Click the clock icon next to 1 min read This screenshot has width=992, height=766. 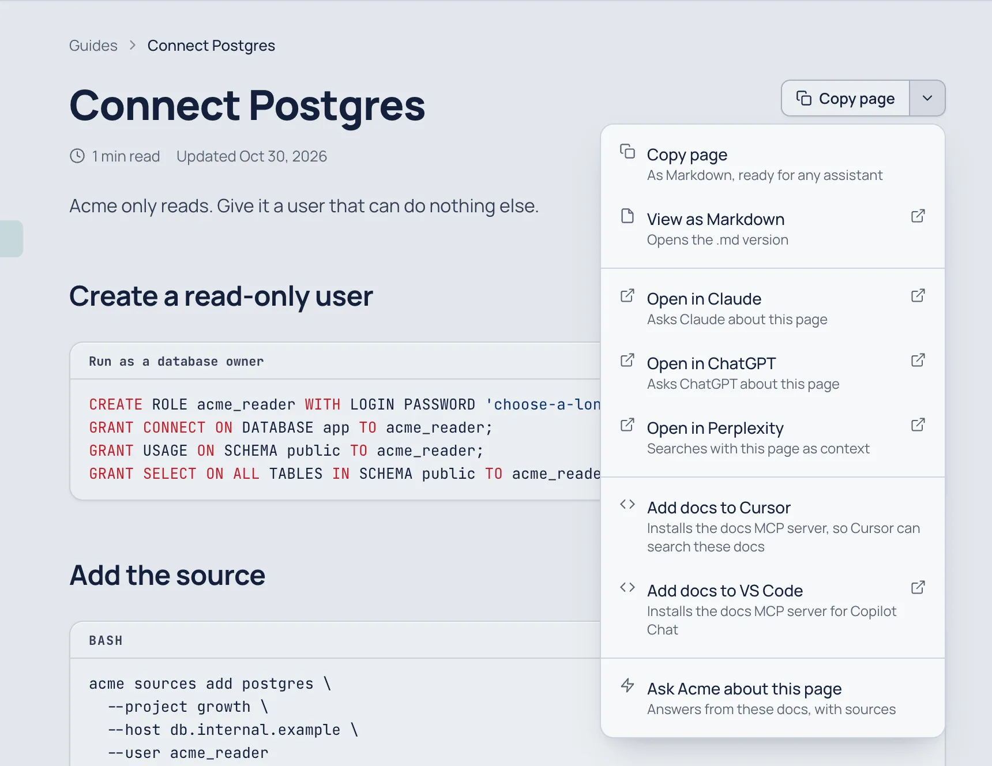tap(77, 156)
